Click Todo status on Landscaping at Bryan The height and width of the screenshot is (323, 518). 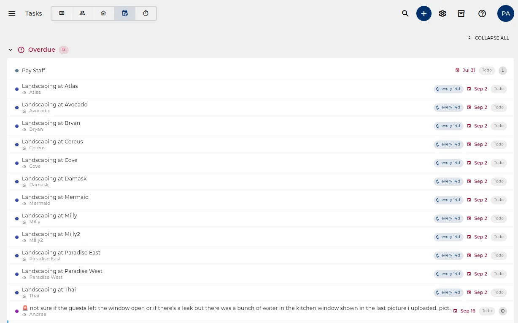pyautogui.click(x=499, y=126)
